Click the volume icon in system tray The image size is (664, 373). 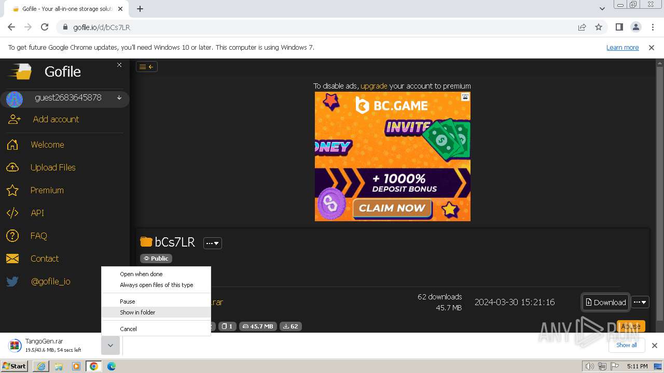click(589, 366)
